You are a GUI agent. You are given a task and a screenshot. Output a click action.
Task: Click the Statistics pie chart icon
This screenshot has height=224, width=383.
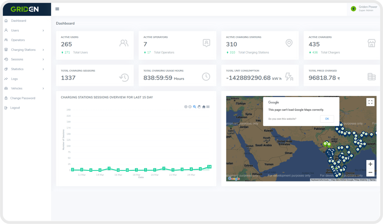click(6, 69)
